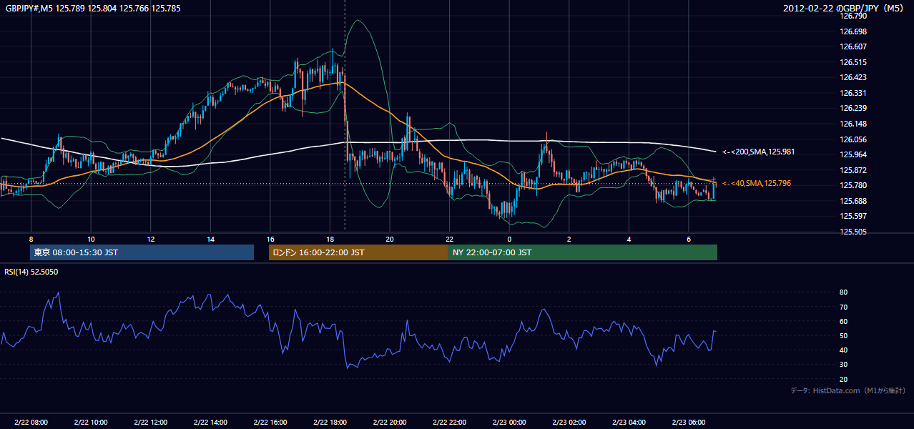Click the RSI(14) 52.5050 indicator label
Image resolution: width=914 pixels, height=429 pixels.
point(31,272)
